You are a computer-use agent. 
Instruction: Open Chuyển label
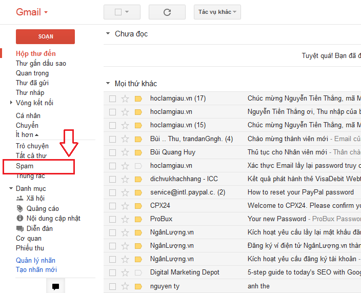[27, 126]
